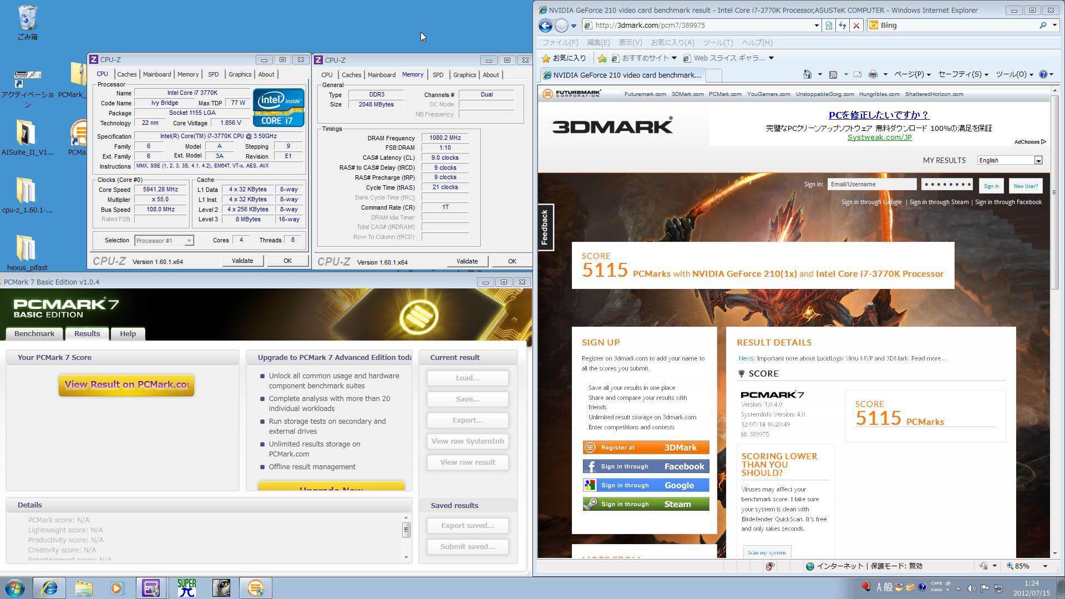Expand the IE address bar dropdown arrow

point(816,26)
